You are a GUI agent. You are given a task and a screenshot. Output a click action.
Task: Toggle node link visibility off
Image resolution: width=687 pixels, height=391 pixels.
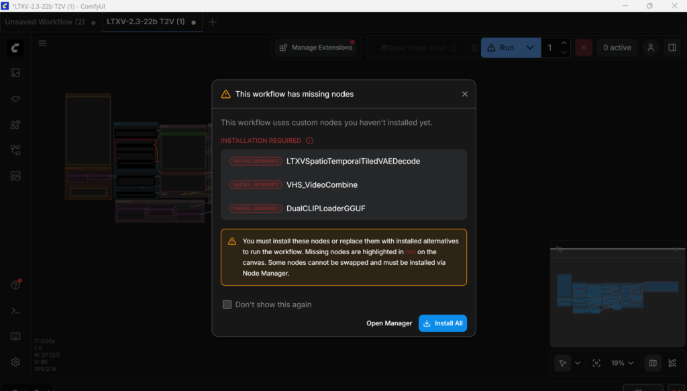[x=672, y=362]
